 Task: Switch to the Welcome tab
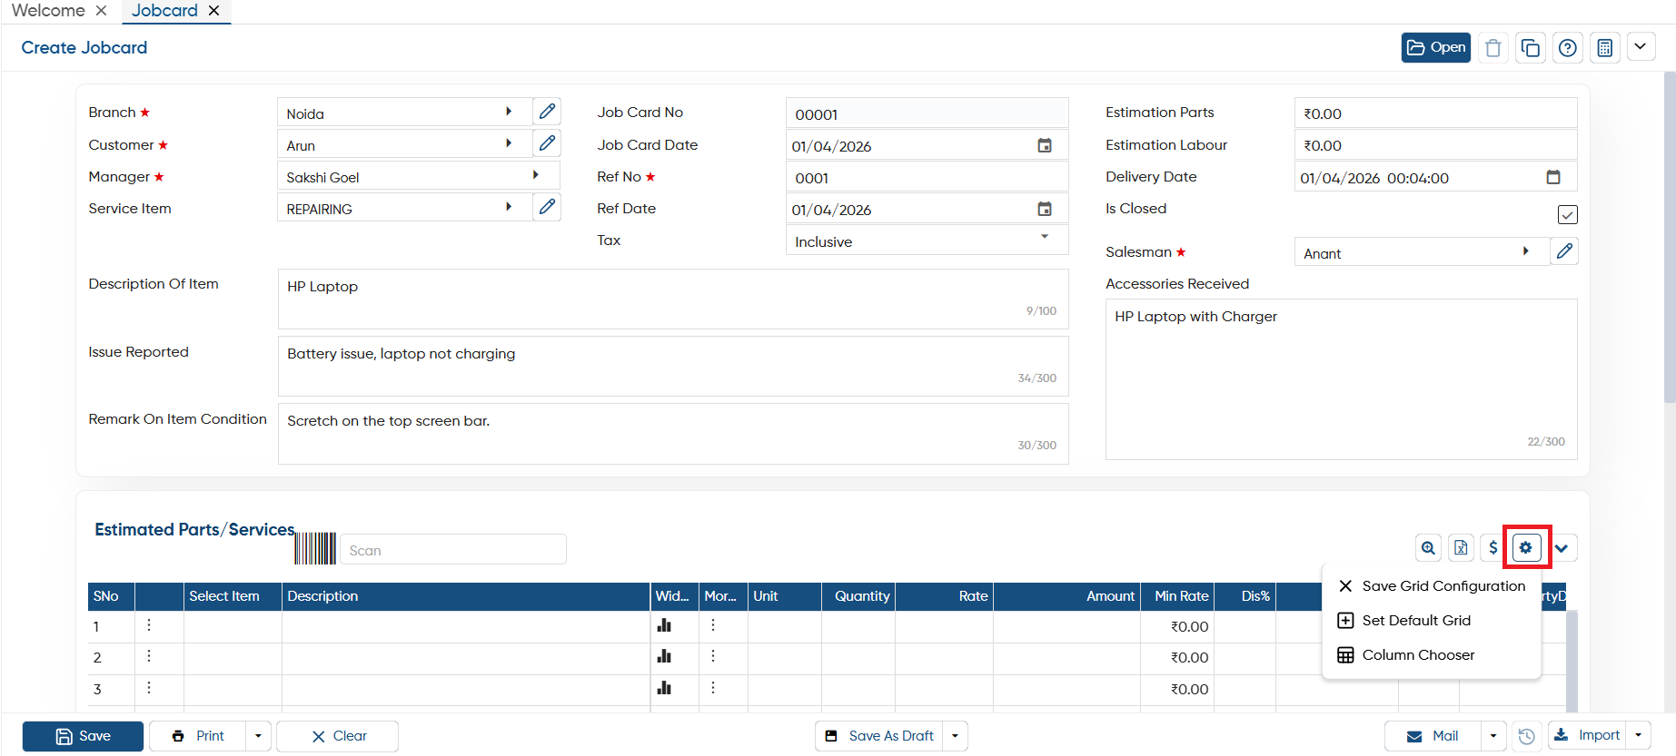point(49,11)
